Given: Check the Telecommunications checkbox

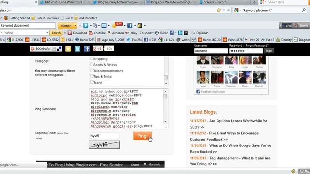Looking at the screenshot, I should coord(92,70).
